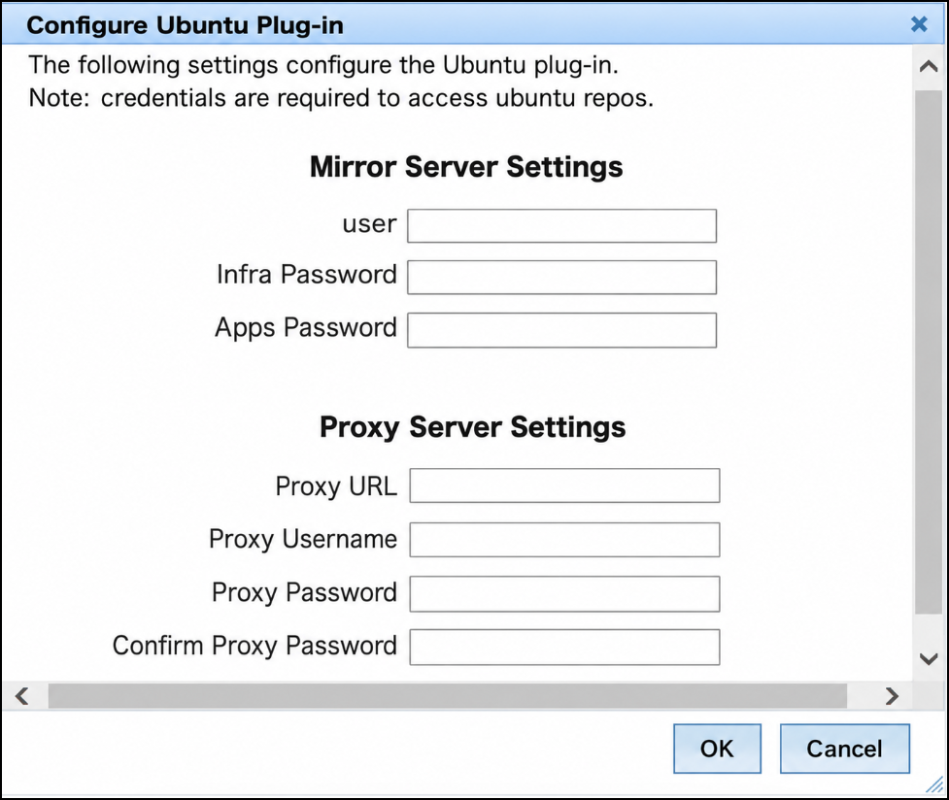This screenshot has width=949, height=800.
Task: Select the Apps Password field
Action: (561, 330)
